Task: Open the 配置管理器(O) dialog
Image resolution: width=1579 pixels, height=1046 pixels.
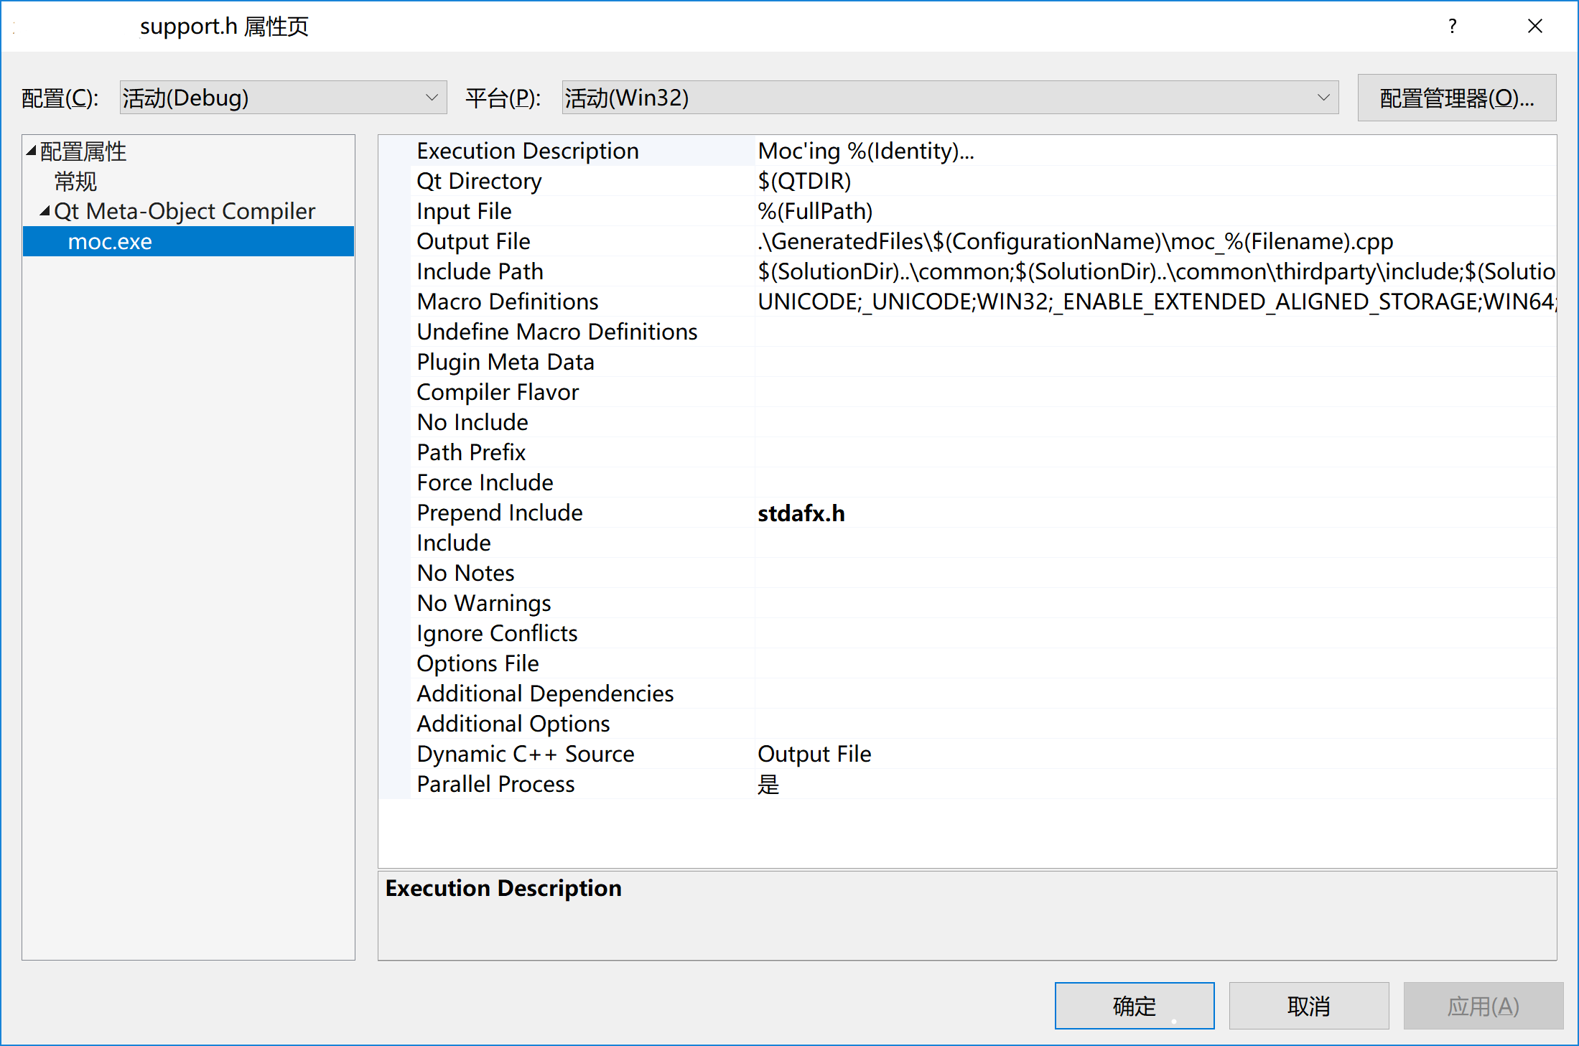Action: 1456,97
